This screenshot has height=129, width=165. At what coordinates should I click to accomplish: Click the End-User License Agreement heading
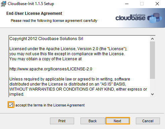34,13
